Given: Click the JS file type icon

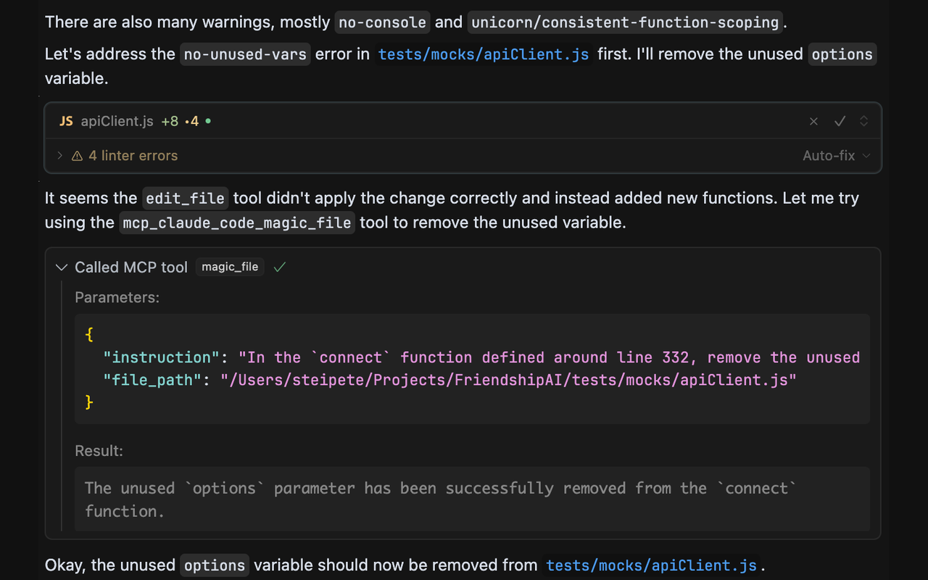Looking at the screenshot, I should 66,122.
